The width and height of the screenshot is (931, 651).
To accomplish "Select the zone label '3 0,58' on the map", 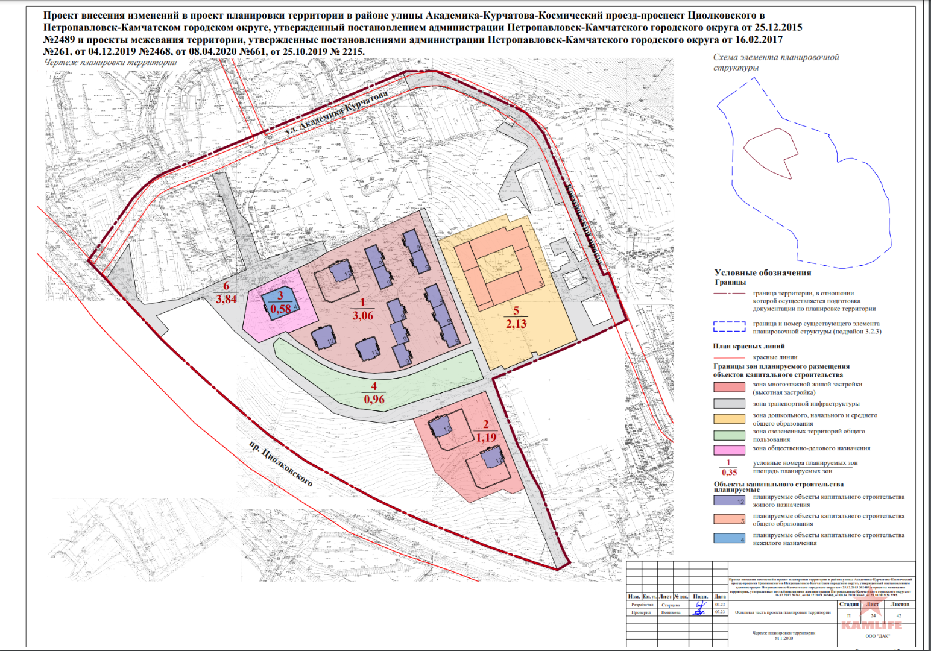I will pos(280,303).
